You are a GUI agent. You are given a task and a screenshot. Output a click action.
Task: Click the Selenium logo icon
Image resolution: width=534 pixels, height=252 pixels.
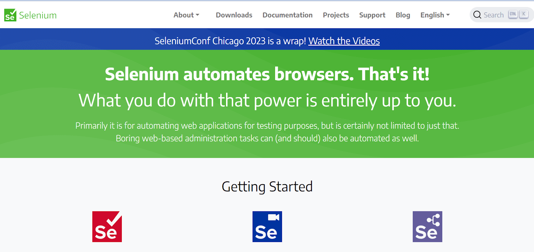click(x=10, y=15)
